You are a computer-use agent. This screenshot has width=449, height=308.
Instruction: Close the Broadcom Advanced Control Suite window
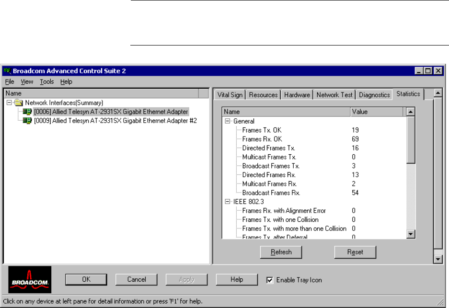click(438, 71)
